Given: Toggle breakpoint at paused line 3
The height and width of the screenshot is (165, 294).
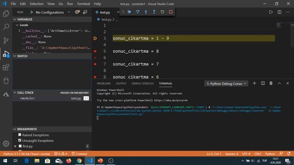Looking at the screenshot, I should point(95,38).
